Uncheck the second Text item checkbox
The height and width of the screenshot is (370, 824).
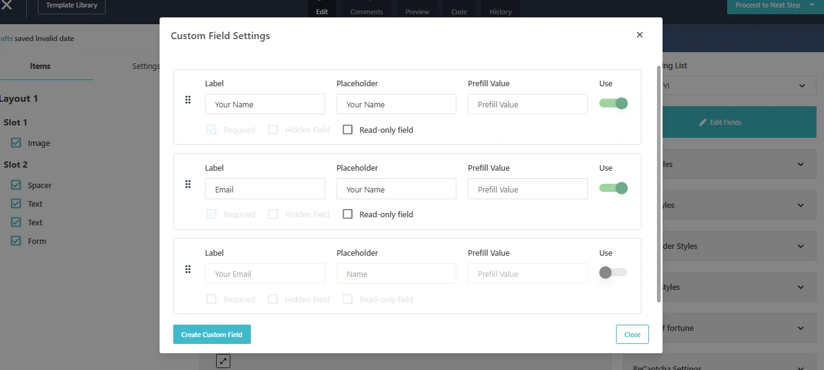pos(16,222)
